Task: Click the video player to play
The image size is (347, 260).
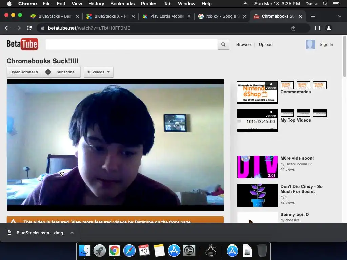Action: 115,145
